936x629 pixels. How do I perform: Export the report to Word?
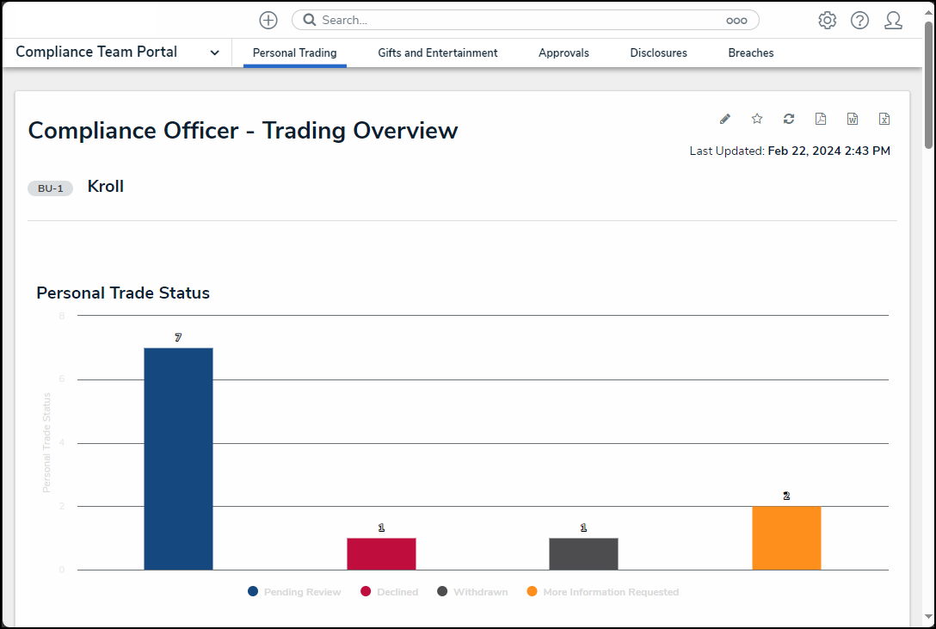[852, 119]
